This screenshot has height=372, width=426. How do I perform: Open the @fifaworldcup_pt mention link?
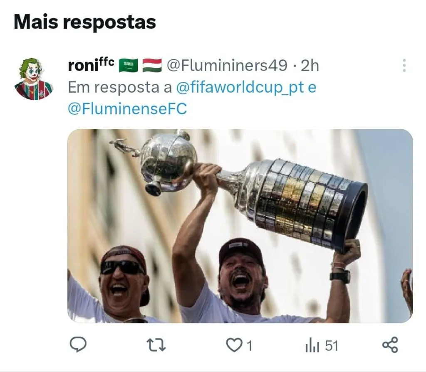pos(240,88)
